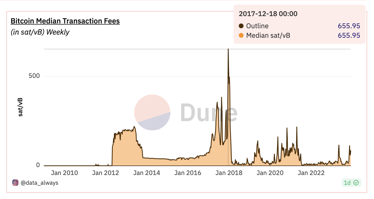
Task: Click the Dune watermark text
Action: click(x=209, y=113)
